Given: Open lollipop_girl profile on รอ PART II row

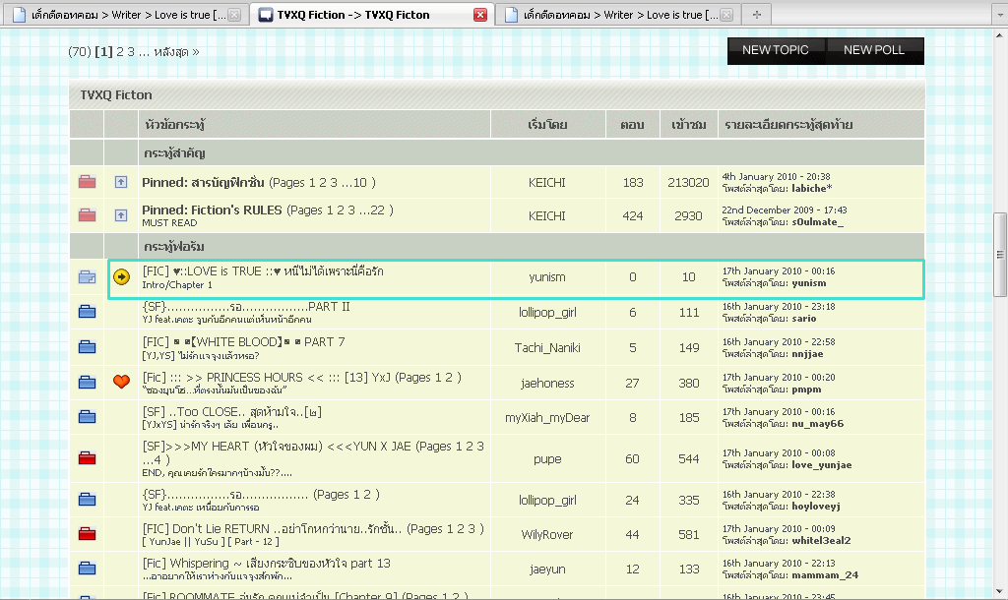Looking at the screenshot, I should coord(547,312).
